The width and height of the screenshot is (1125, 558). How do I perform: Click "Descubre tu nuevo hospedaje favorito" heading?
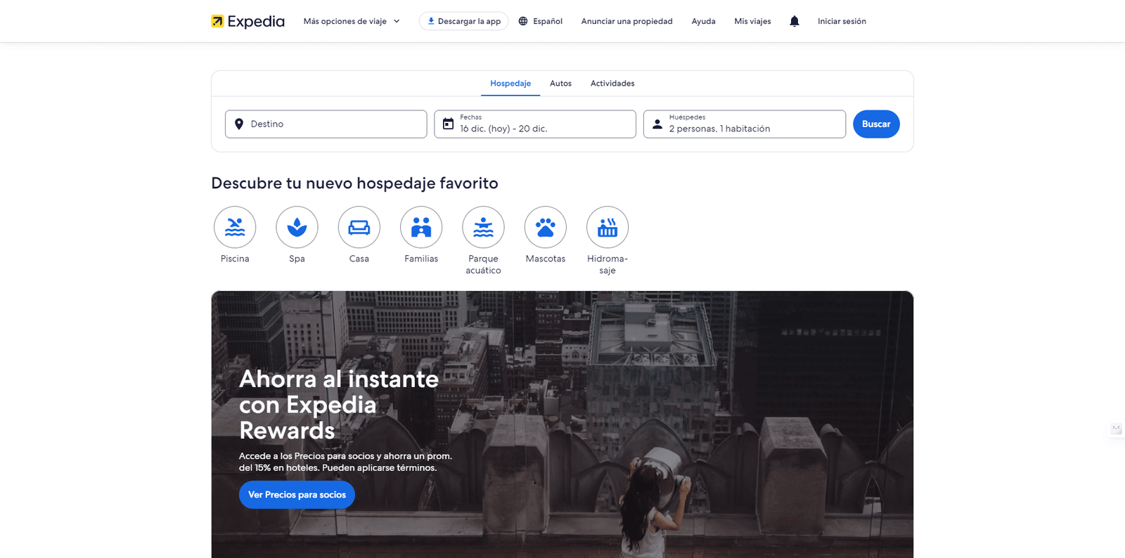354,183
